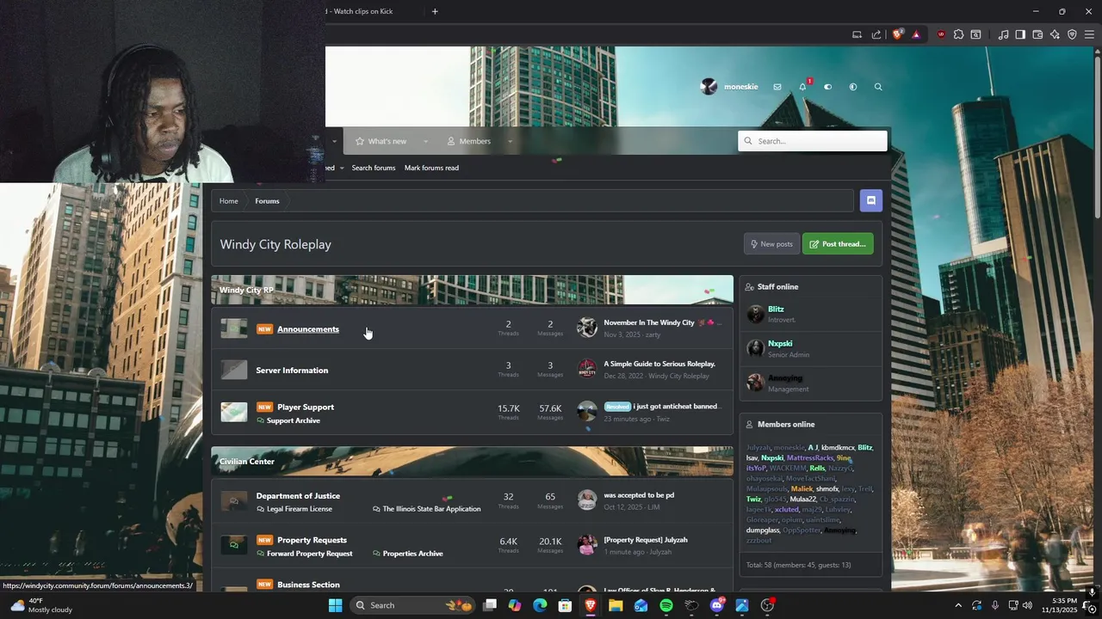Click Spotify icon in taskbar
Image resolution: width=1102 pixels, height=619 pixels.
click(x=666, y=605)
